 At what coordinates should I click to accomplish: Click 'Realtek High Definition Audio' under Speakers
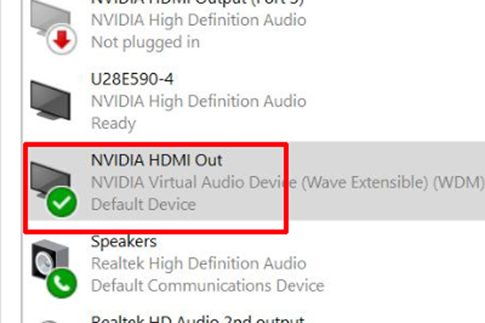pyautogui.click(x=199, y=264)
